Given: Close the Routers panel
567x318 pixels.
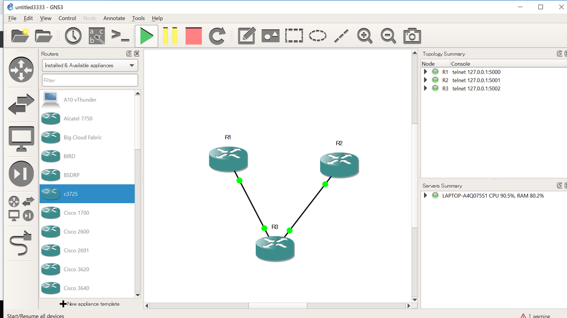Looking at the screenshot, I should pyautogui.click(x=137, y=54).
